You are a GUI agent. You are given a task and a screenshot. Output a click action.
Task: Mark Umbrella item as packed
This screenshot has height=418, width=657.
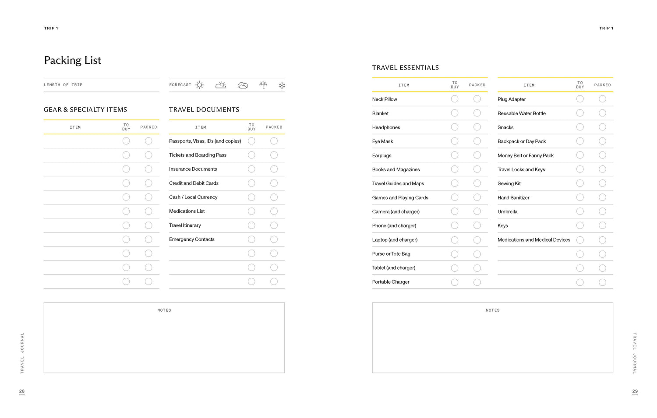[602, 211]
